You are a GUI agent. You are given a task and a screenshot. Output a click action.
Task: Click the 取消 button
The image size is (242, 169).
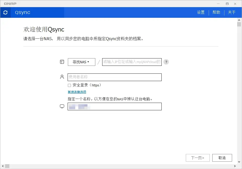tap(222, 158)
